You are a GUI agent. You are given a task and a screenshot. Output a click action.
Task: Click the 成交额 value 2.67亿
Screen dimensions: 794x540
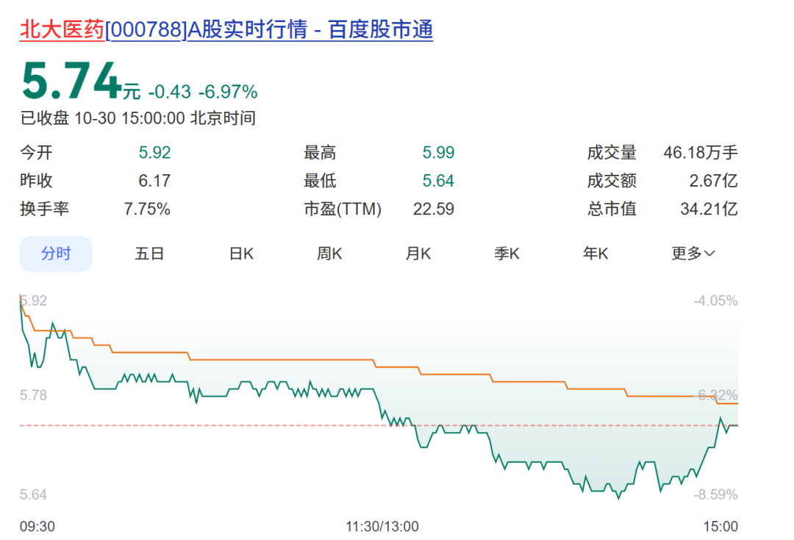point(713,181)
